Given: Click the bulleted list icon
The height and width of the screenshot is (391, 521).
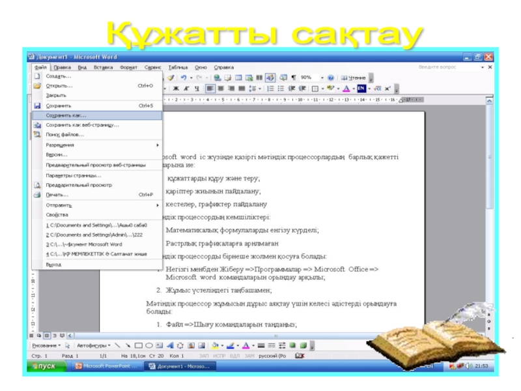Looking at the screenshot, I should (281, 89).
